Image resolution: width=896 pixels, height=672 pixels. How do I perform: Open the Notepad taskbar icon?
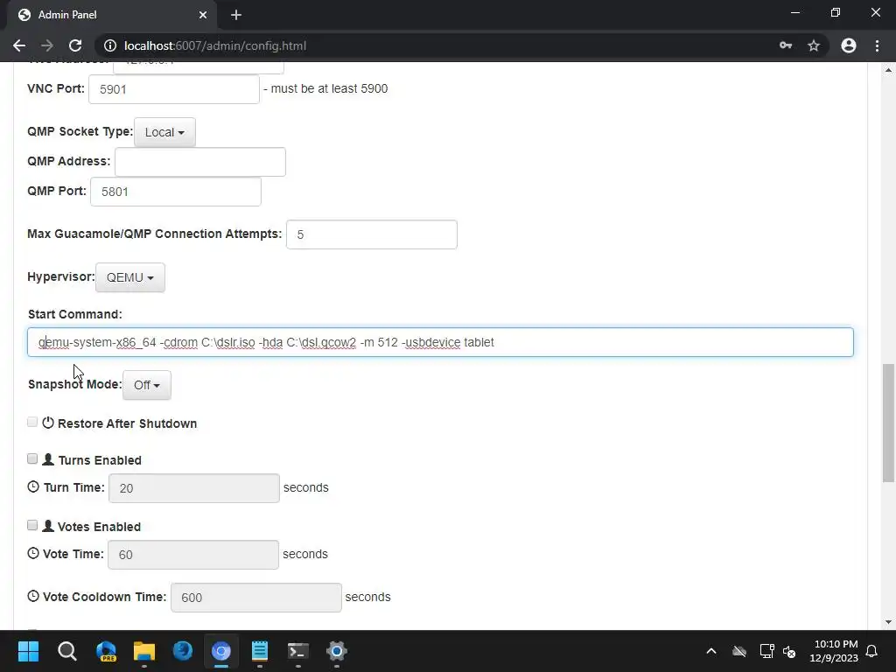pyautogui.click(x=260, y=651)
